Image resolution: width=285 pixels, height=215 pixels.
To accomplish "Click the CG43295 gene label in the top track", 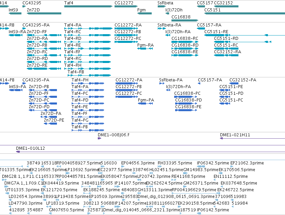I will tap(32, 3).
